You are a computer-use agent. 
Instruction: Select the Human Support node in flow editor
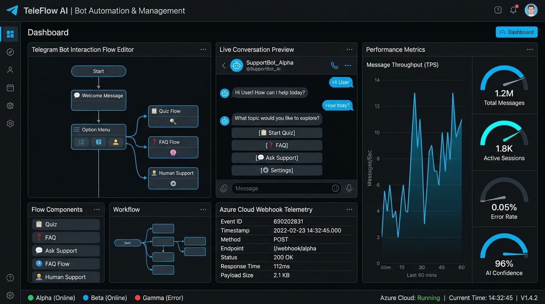[173, 179]
